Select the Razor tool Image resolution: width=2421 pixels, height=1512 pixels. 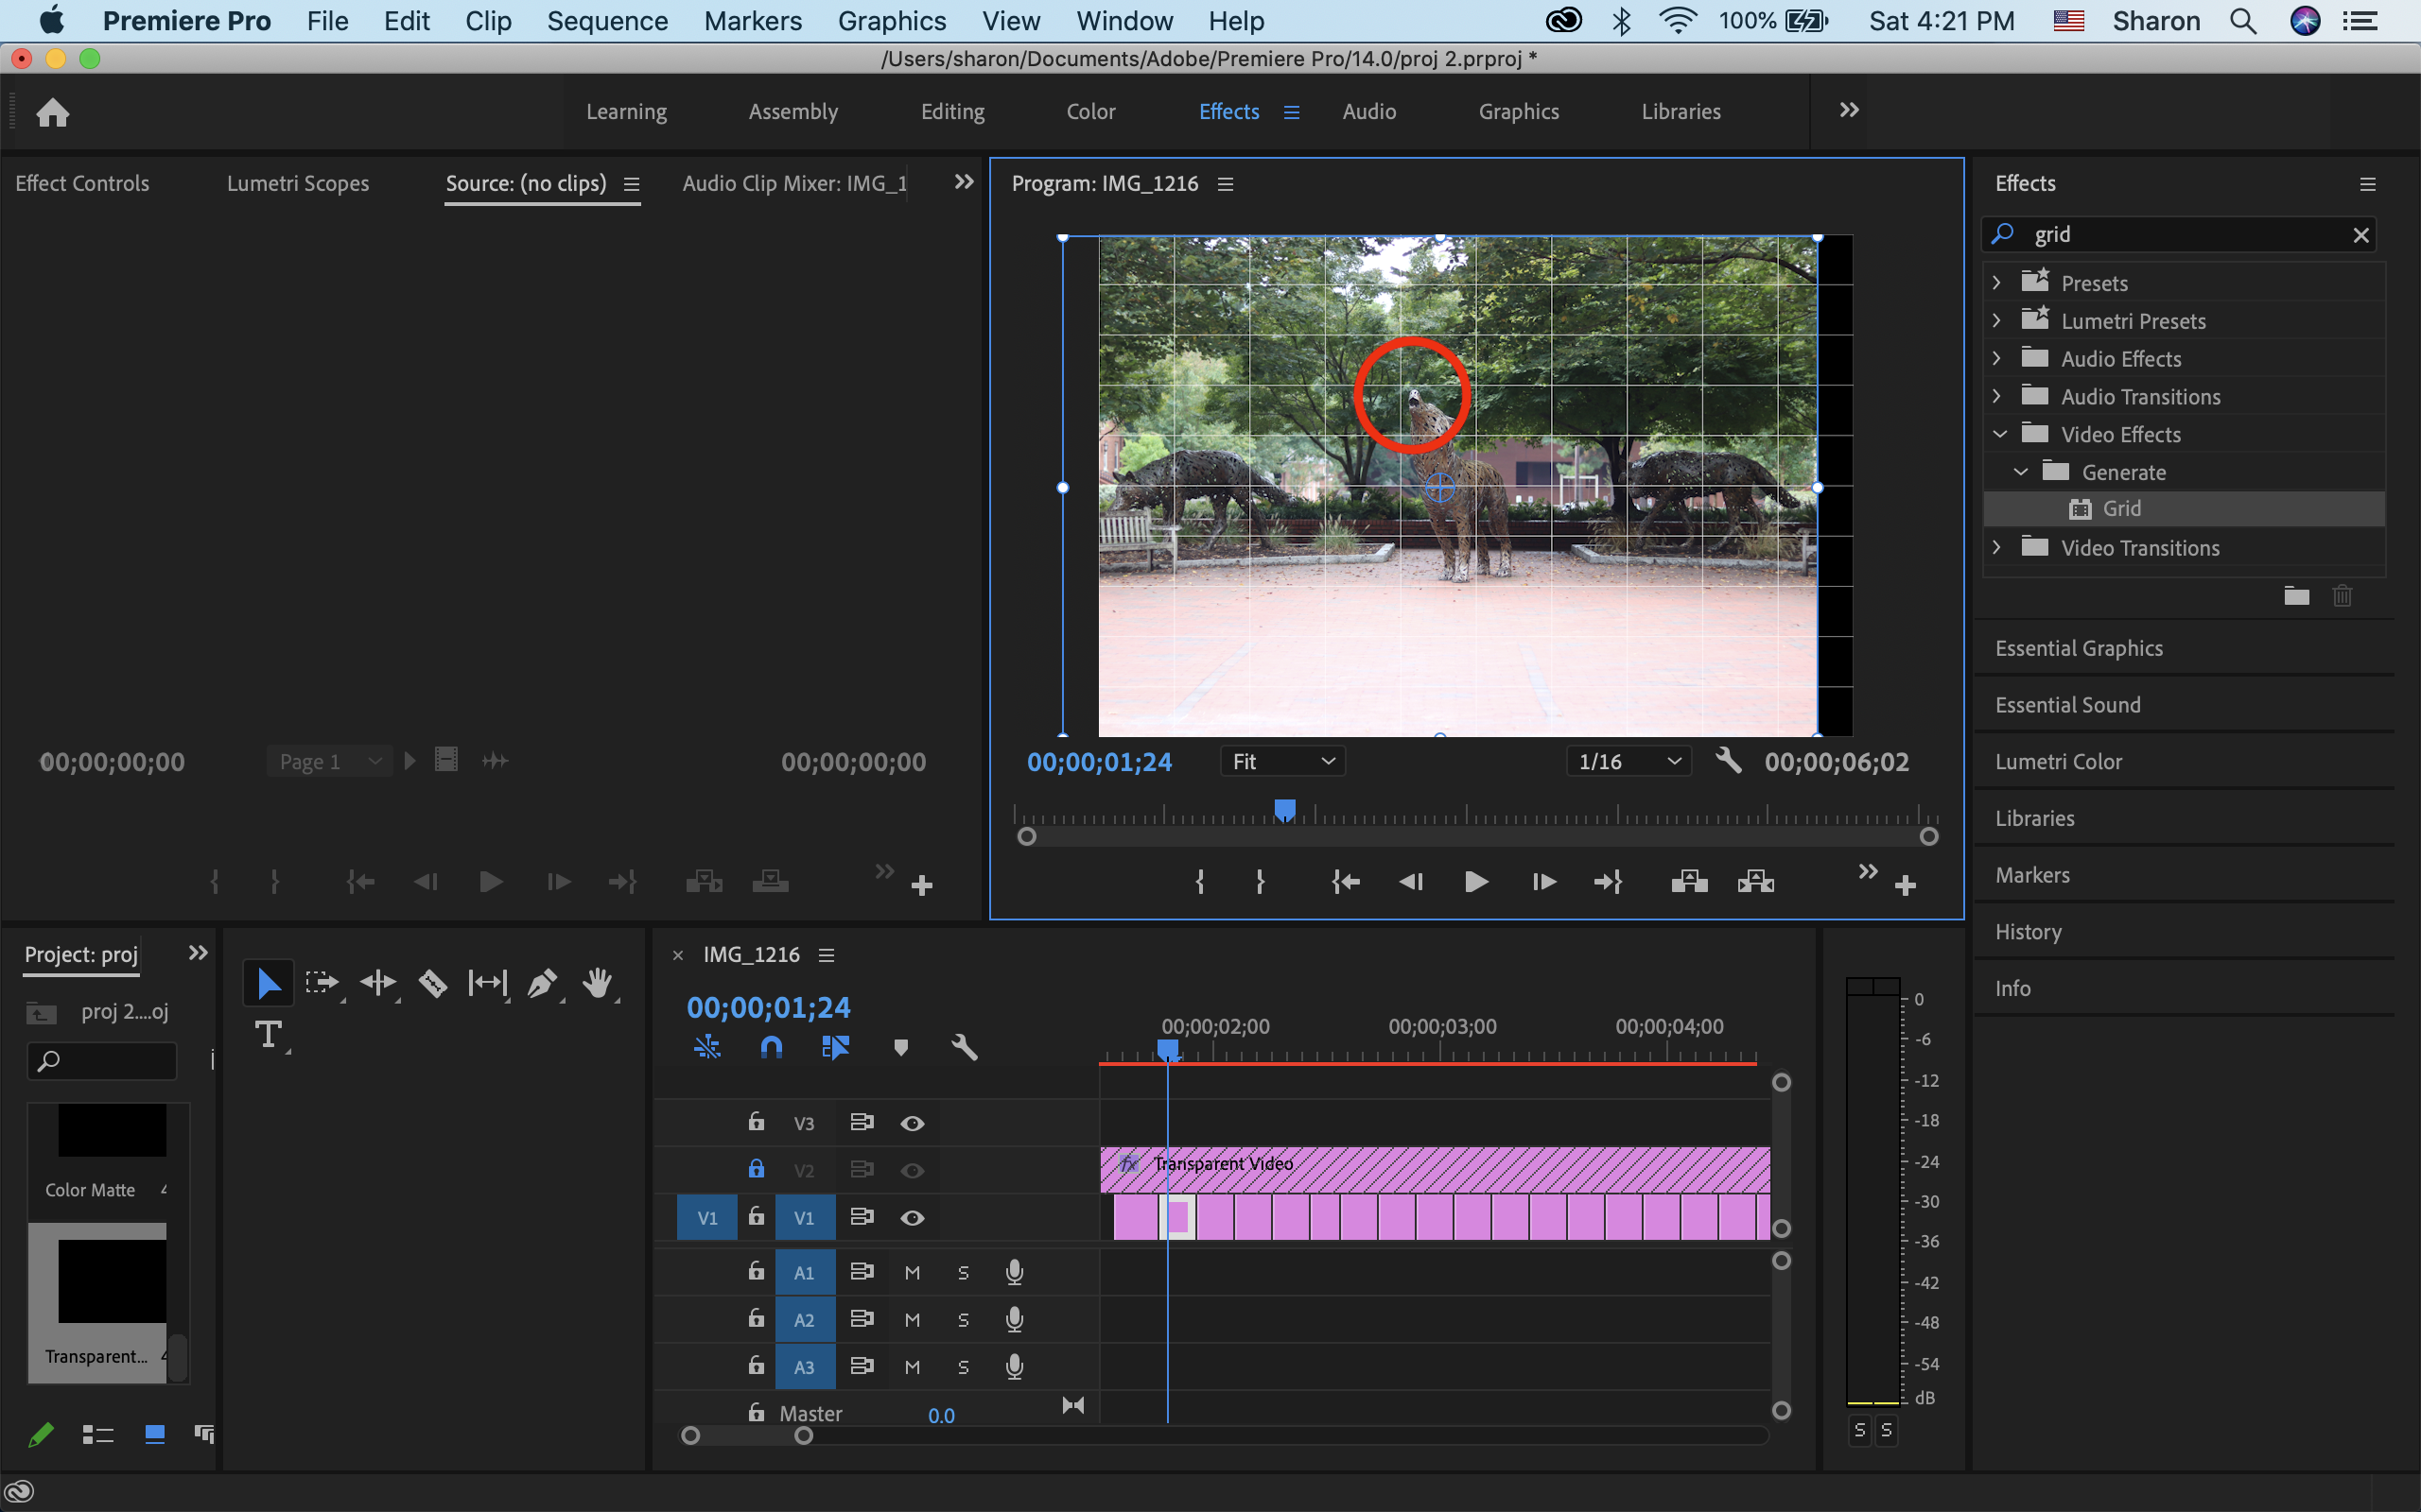pyautogui.click(x=432, y=983)
